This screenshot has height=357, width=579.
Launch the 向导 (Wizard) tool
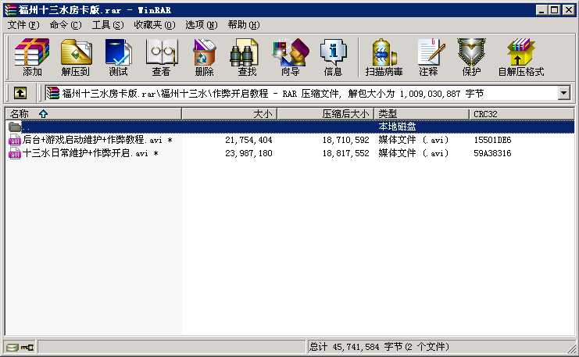pos(290,57)
